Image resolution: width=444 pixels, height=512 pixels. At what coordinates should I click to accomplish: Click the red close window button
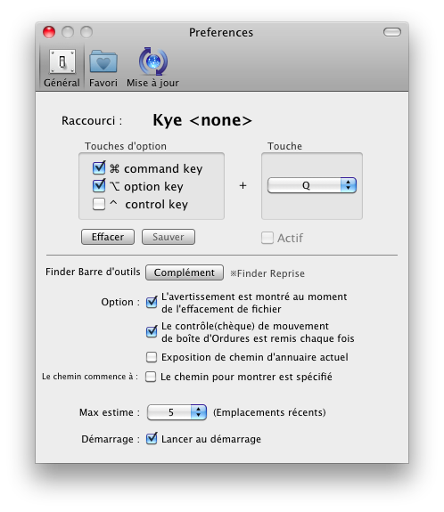point(49,32)
